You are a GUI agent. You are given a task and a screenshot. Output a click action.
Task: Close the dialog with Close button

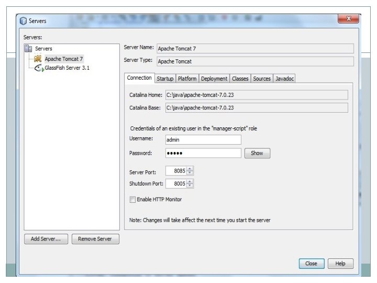pyautogui.click(x=312, y=264)
